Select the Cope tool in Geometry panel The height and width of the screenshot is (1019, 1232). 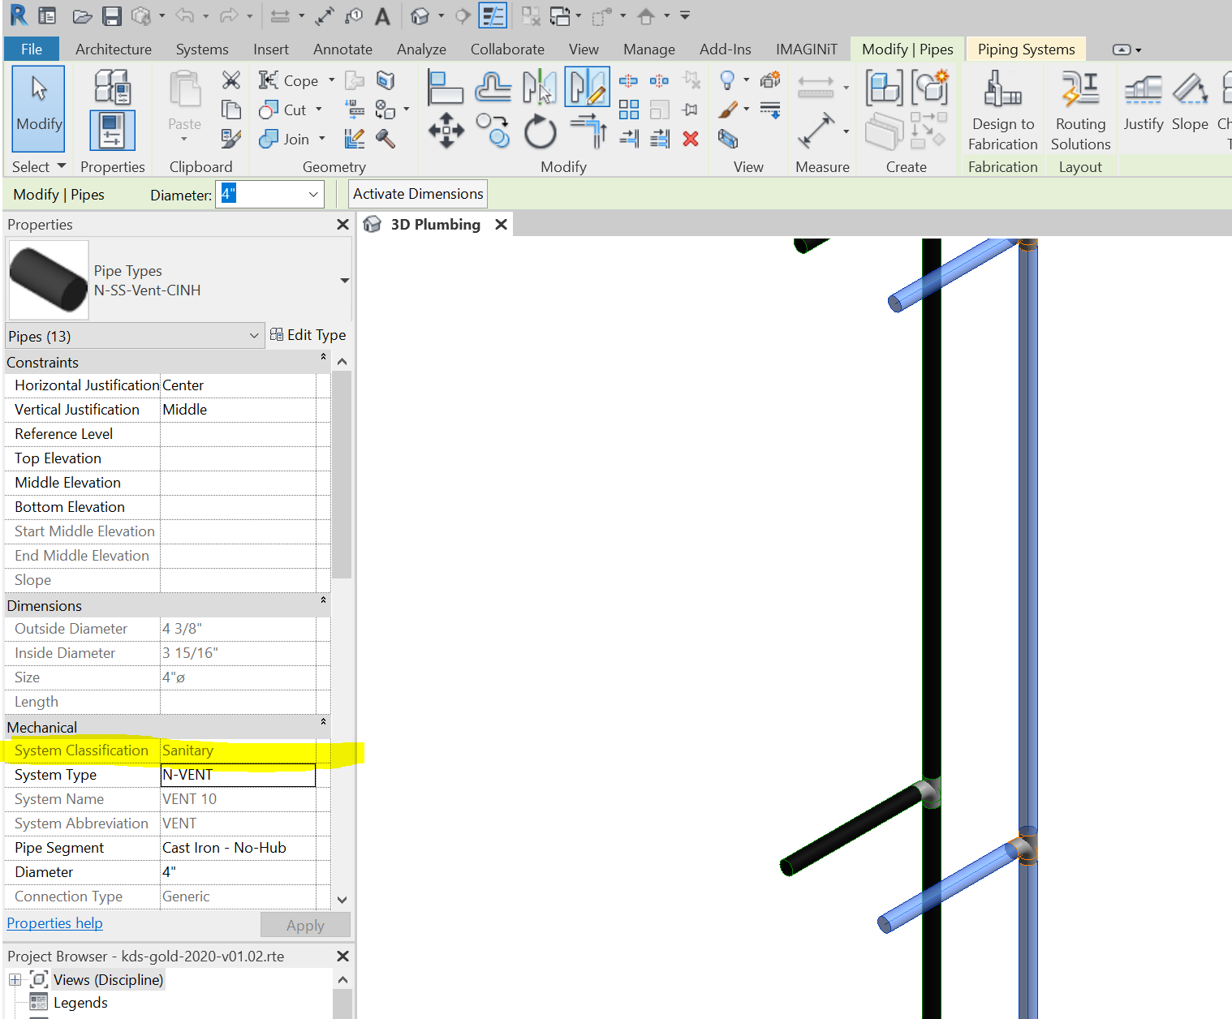[295, 80]
